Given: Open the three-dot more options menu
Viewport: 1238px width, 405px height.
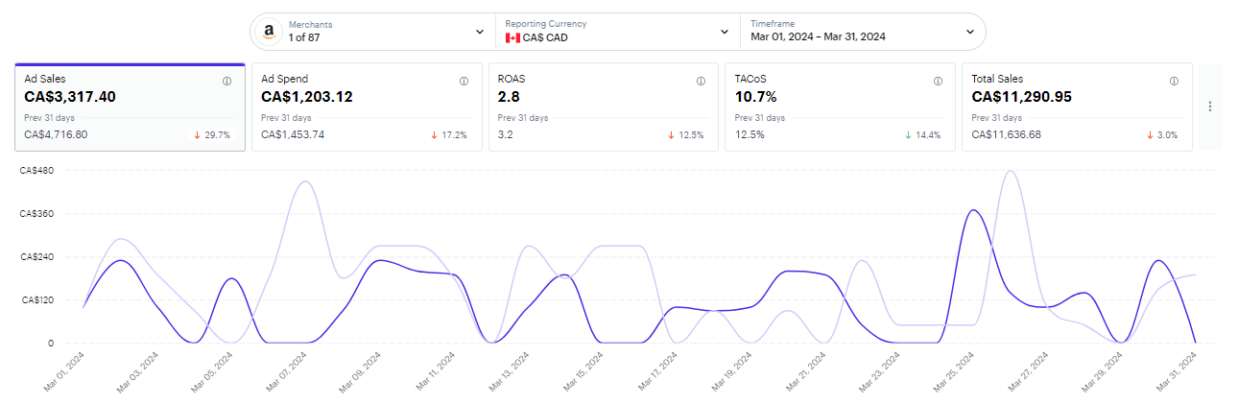Looking at the screenshot, I should [x=1210, y=107].
